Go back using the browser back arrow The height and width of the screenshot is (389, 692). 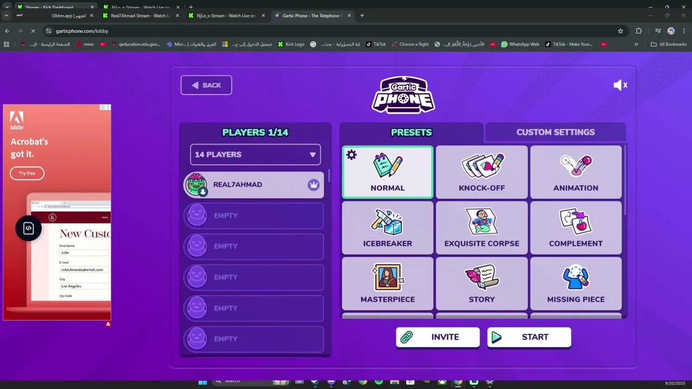pyautogui.click(x=7, y=31)
